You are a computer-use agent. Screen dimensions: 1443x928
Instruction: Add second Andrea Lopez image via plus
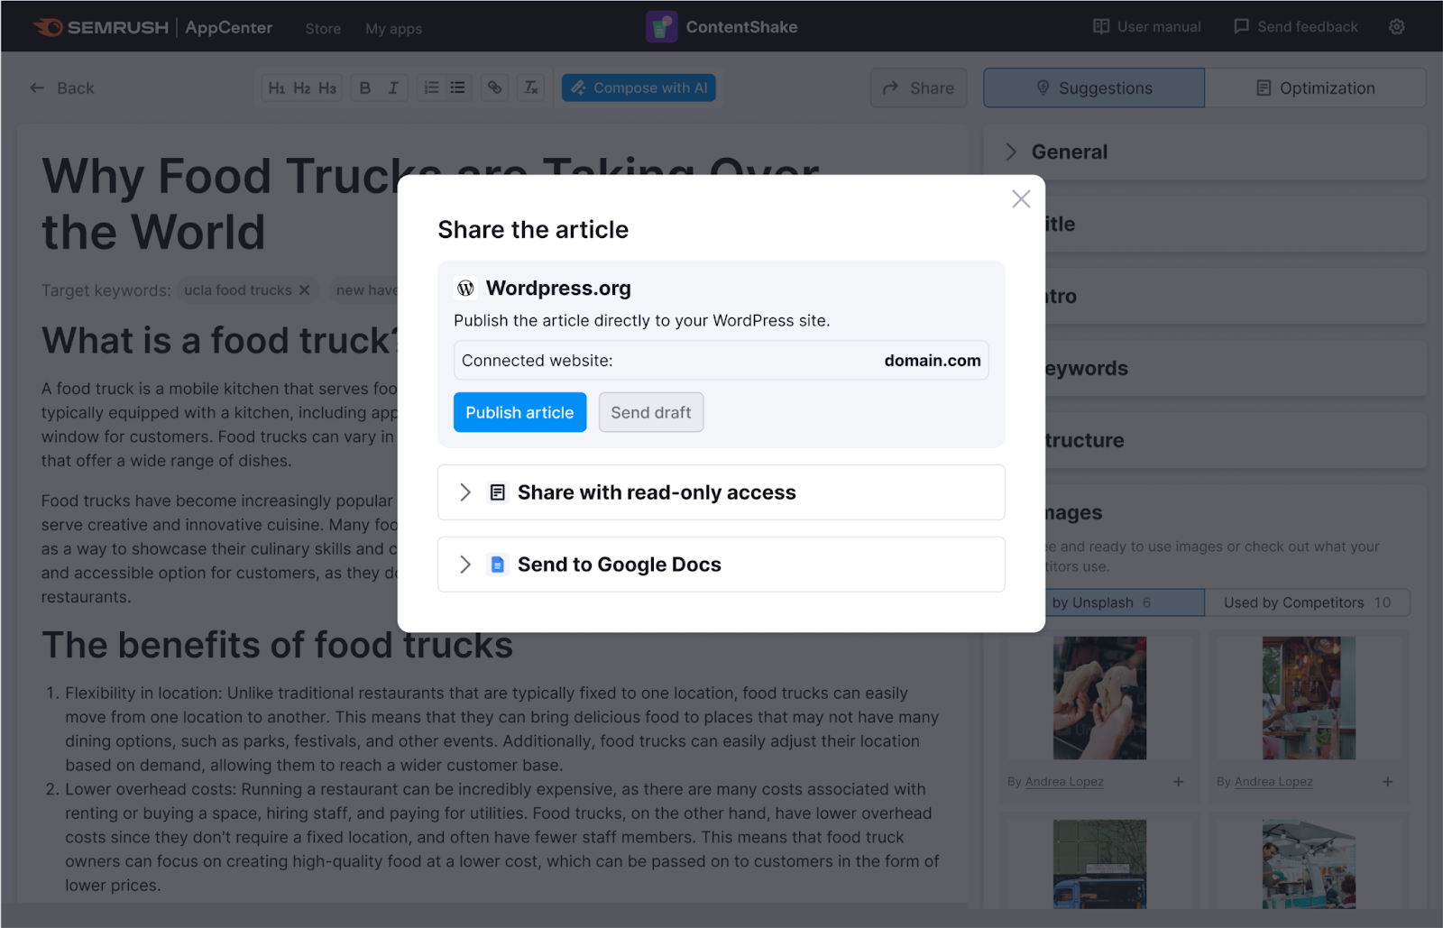[1387, 782]
